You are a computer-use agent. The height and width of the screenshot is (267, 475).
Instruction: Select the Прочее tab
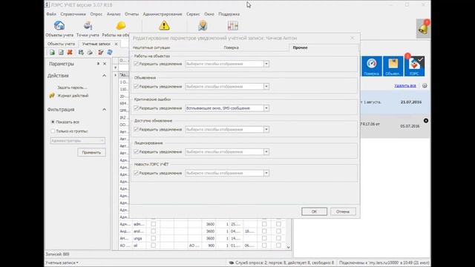click(x=300, y=47)
